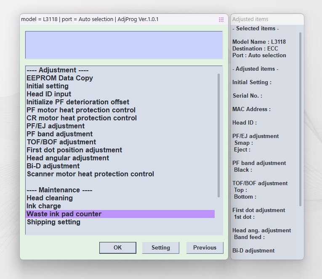Go back with Previous button
The height and width of the screenshot is (279, 322).
(x=205, y=247)
